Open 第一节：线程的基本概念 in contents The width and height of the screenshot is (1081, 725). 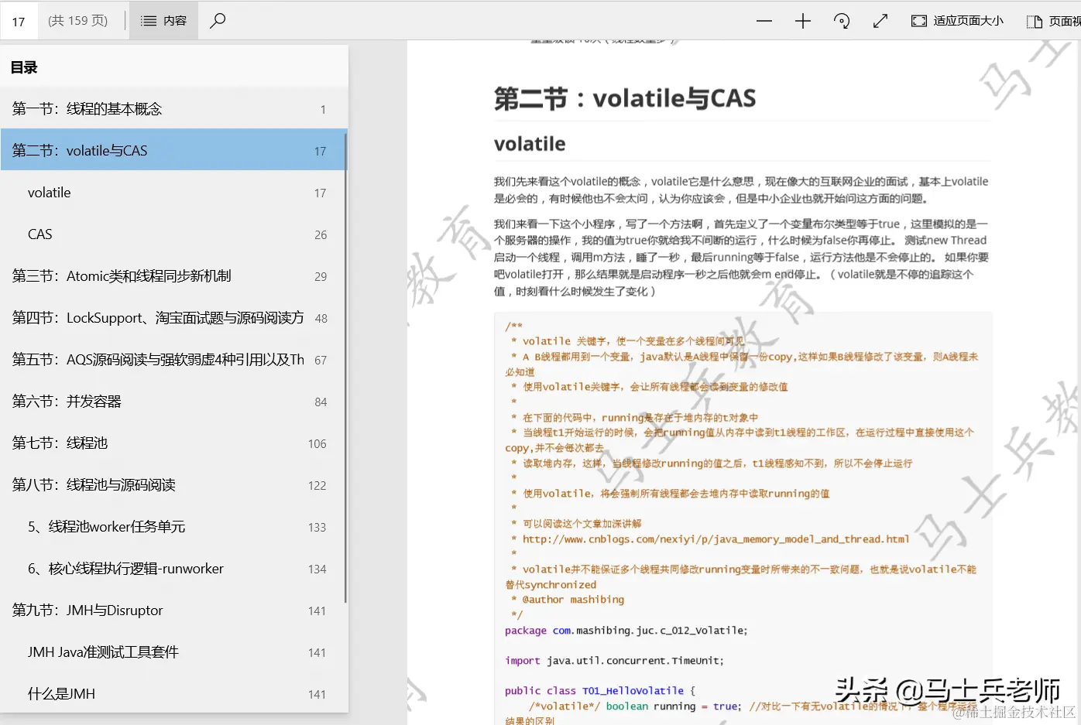point(173,109)
